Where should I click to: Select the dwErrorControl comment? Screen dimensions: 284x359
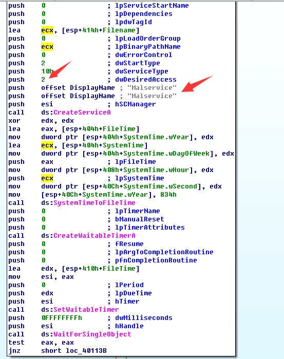[144, 55]
